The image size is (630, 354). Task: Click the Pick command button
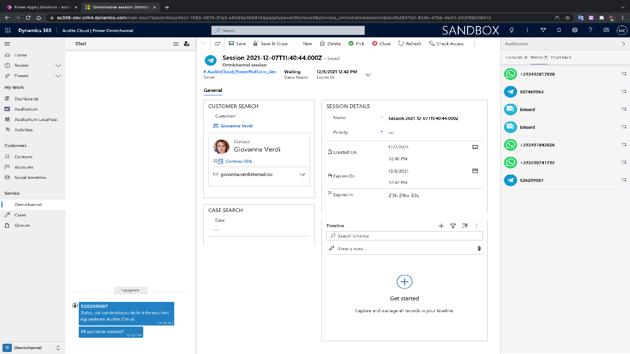point(356,44)
